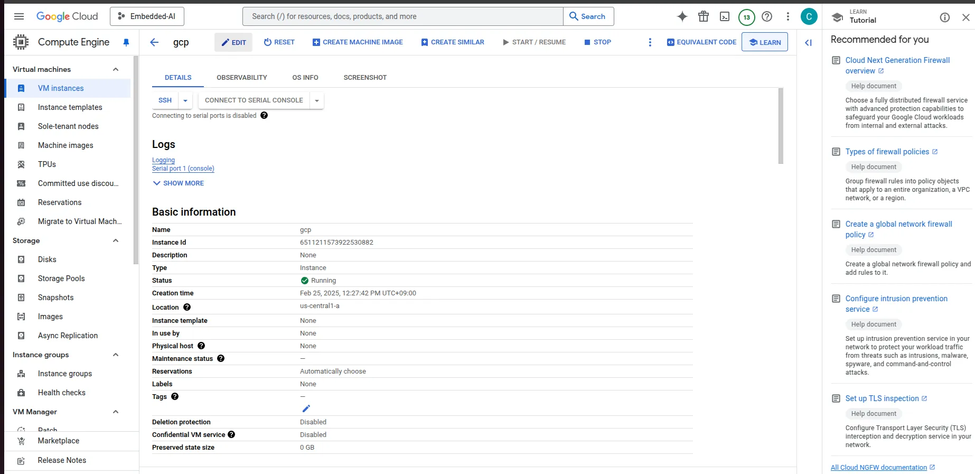
Task: Switch to the OS INFO tab
Action: coord(305,78)
